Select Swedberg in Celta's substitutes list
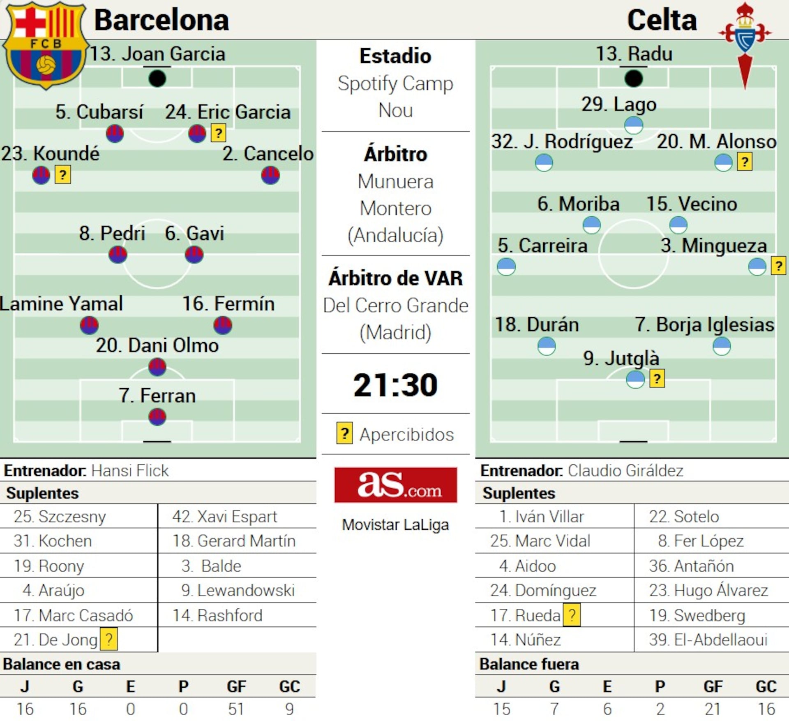 pos(697,615)
